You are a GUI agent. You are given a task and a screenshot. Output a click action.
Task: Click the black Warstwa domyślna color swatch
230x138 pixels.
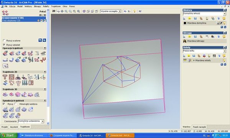[185, 23]
